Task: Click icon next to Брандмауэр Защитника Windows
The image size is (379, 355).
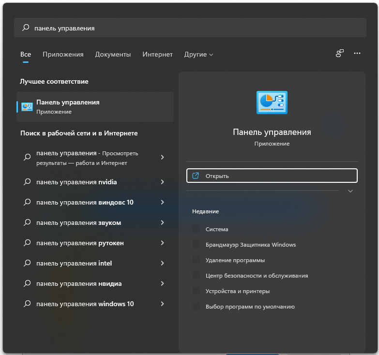Action: (x=196, y=244)
